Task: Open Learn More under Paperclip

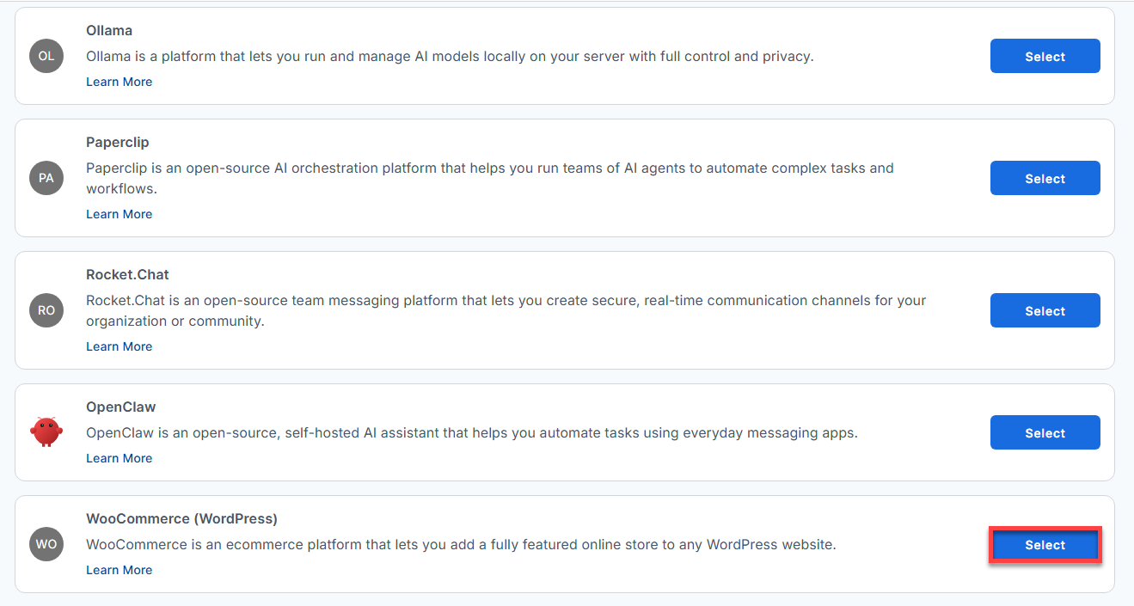Action: tap(119, 214)
